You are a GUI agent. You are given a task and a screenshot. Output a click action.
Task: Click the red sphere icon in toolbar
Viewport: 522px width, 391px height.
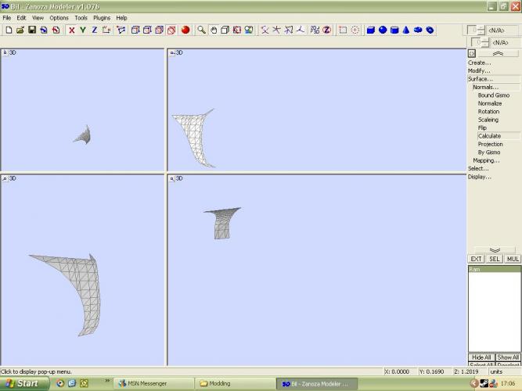pyautogui.click(x=185, y=30)
